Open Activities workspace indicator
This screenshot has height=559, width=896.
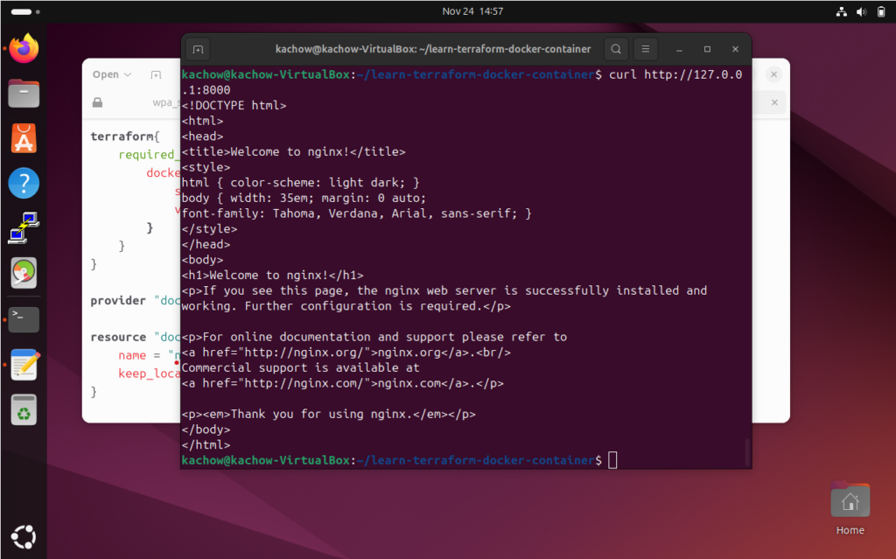25,11
